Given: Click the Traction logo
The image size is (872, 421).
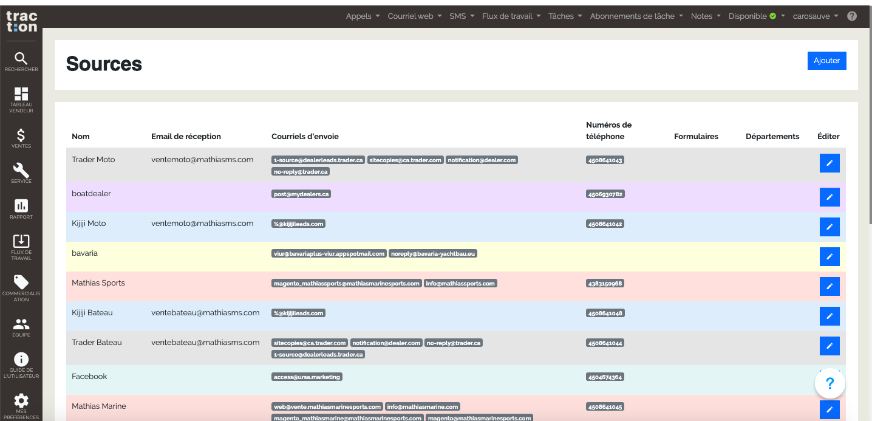Looking at the screenshot, I should 21,21.
